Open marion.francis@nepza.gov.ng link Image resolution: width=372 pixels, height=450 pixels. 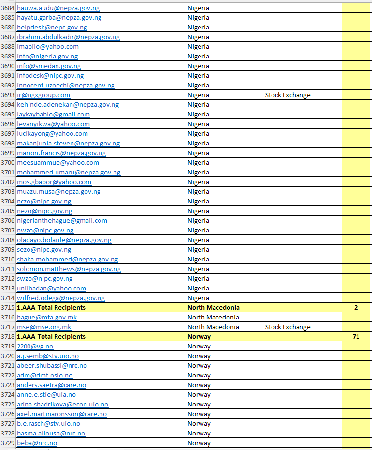pos(61,153)
